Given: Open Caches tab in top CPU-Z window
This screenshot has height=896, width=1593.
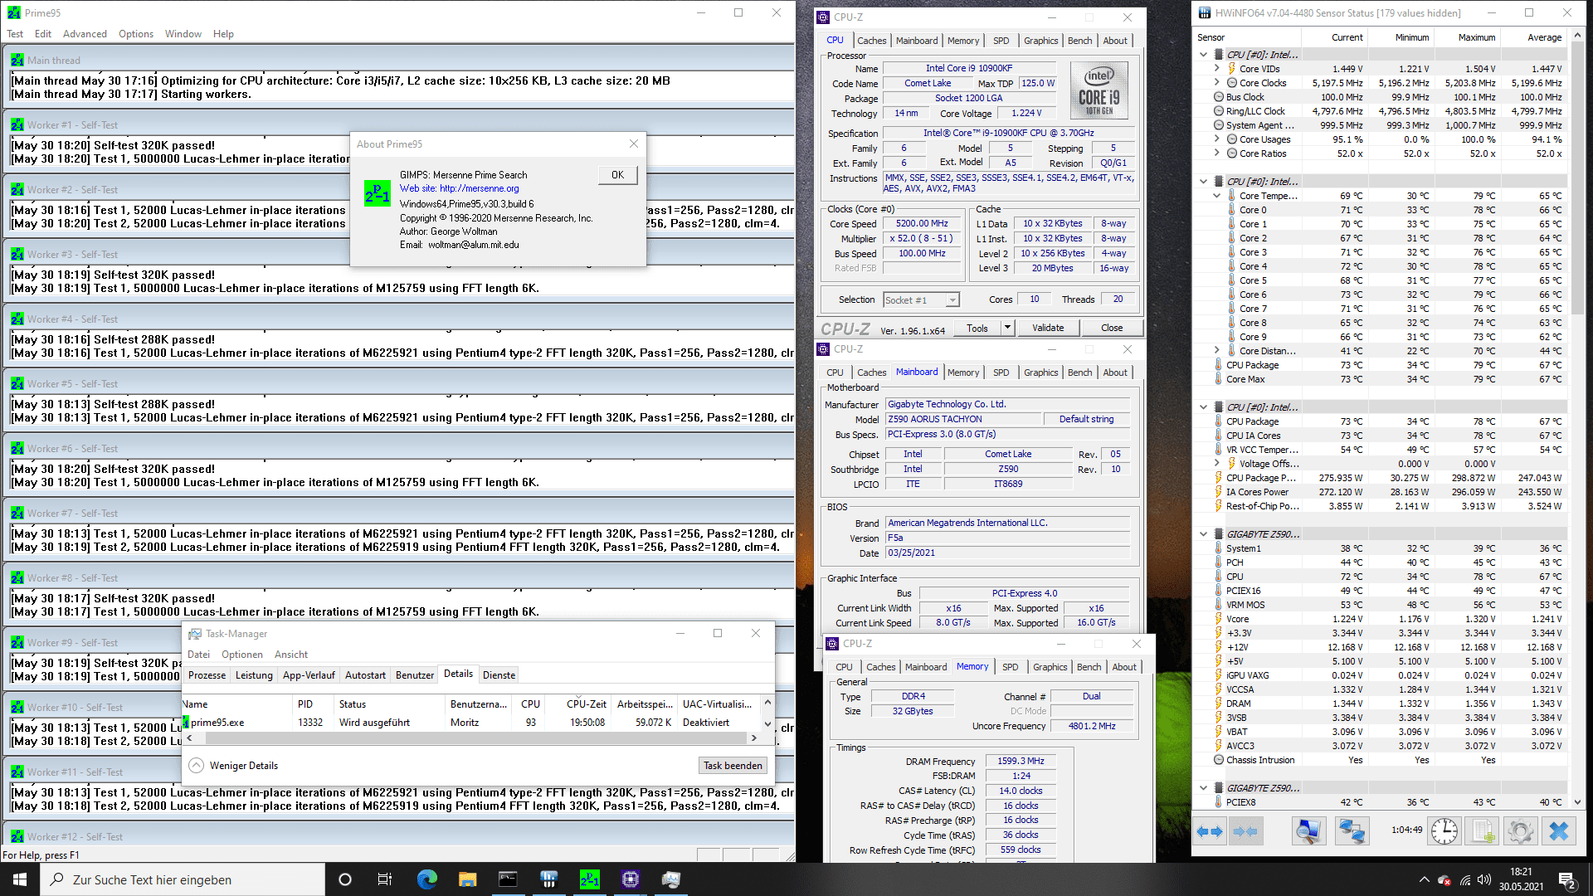Looking at the screenshot, I should pos(871,41).
